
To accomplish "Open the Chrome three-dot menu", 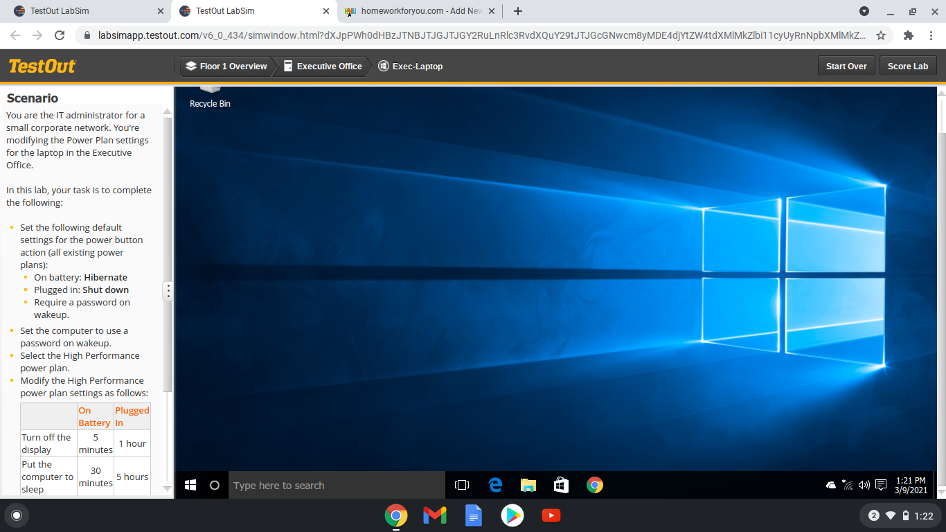I will [931, 35].
